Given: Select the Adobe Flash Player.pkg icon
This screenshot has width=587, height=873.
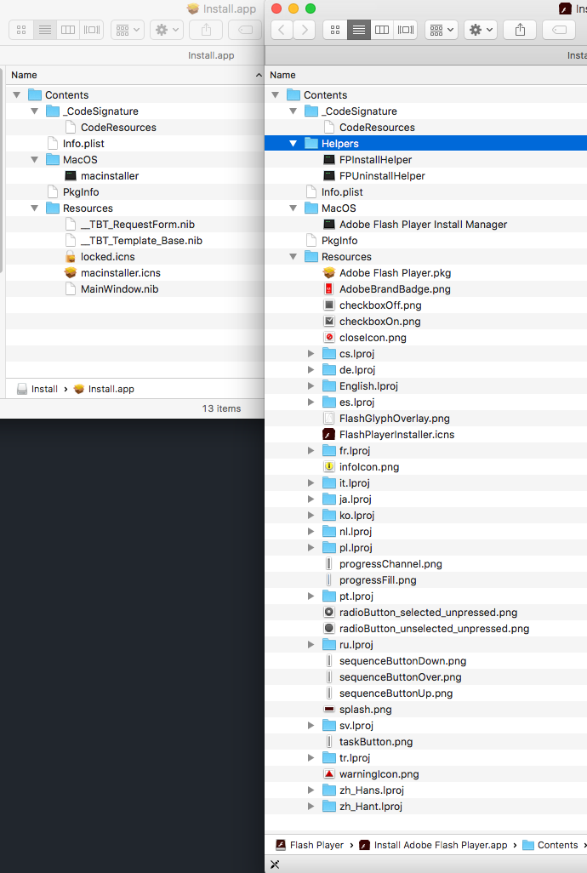Looking at the screenshot, I should 329,273.
